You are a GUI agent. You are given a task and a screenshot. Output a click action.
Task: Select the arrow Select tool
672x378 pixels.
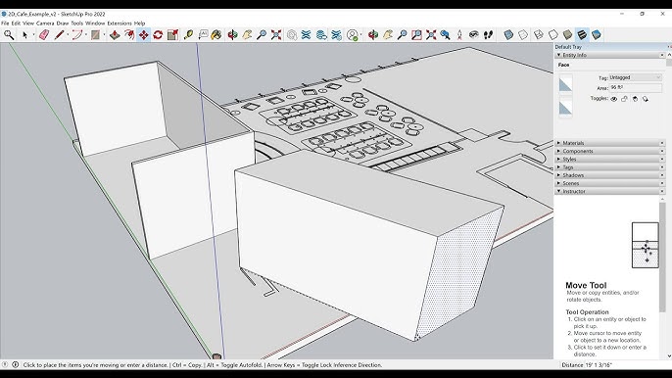point(24,34)
